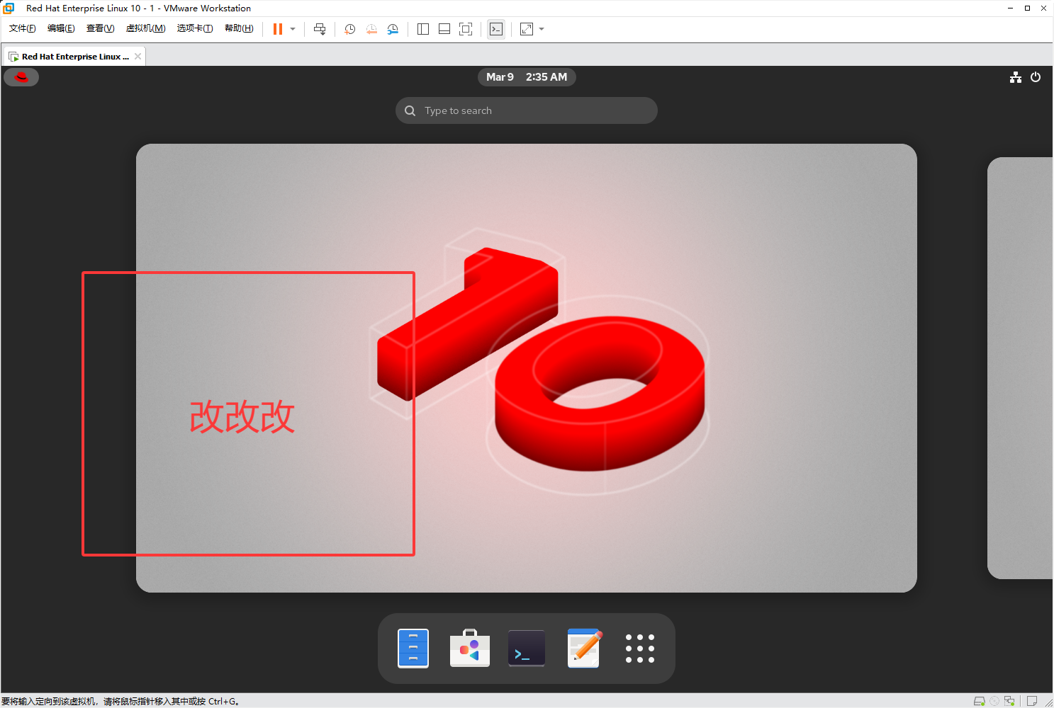Minimize the VMware Workstation window
Screen dimensions: 1054x708
[1011, 8]
